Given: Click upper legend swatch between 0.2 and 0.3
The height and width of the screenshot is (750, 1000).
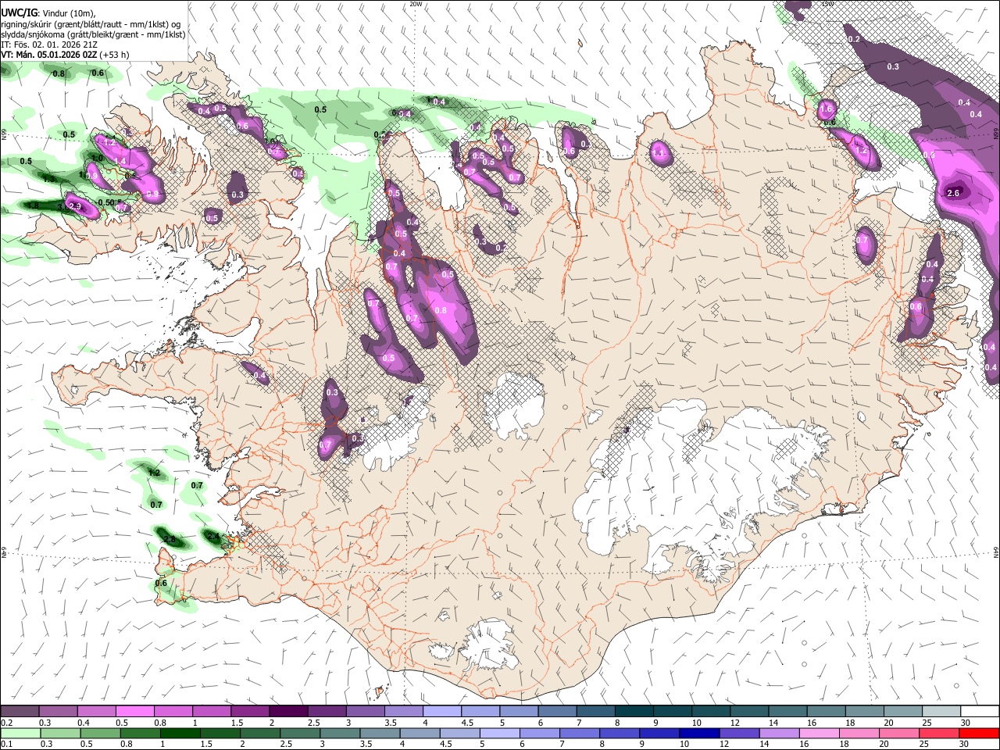Looking at the screenshot, I should (20, 711).
